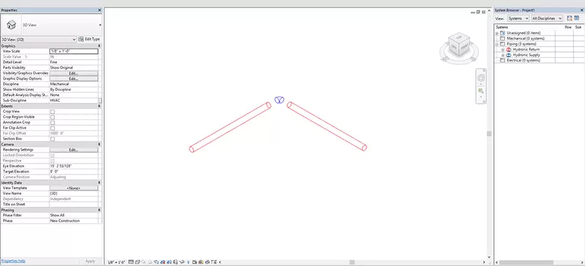
Task: Open the 3D View: {3D} instance dropdown
Action: [39, 39]
